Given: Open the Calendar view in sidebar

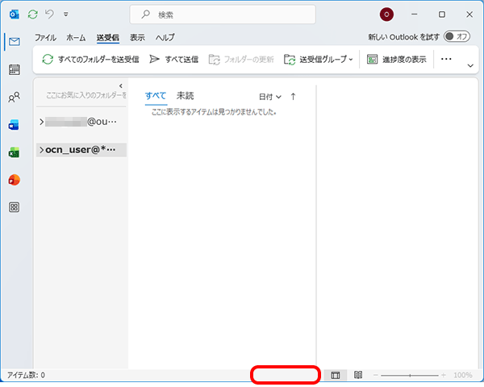Looking at the screenshot, I should coord(14,70).
